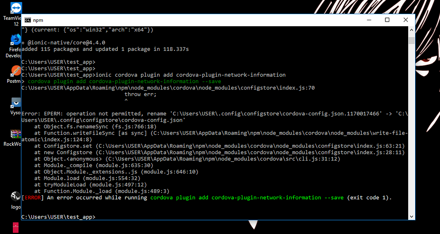Click the green cordova plugin add --save line
The width and height of the screenshot is (440, 234).
click(x=124, y=81)
